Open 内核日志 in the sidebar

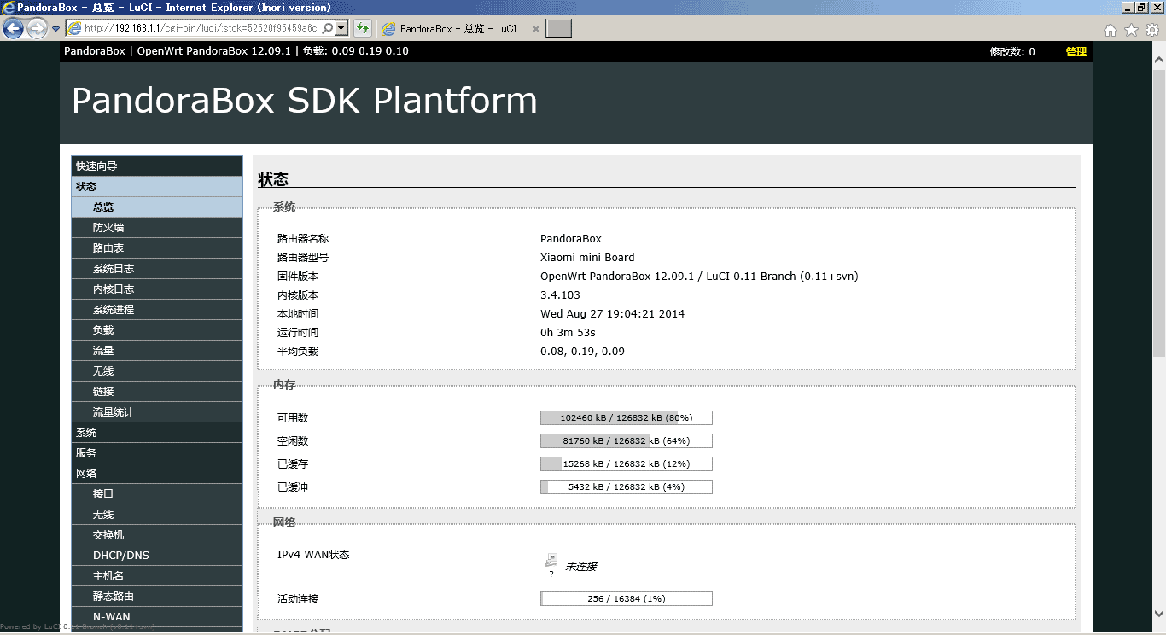[x=157, y=288]
